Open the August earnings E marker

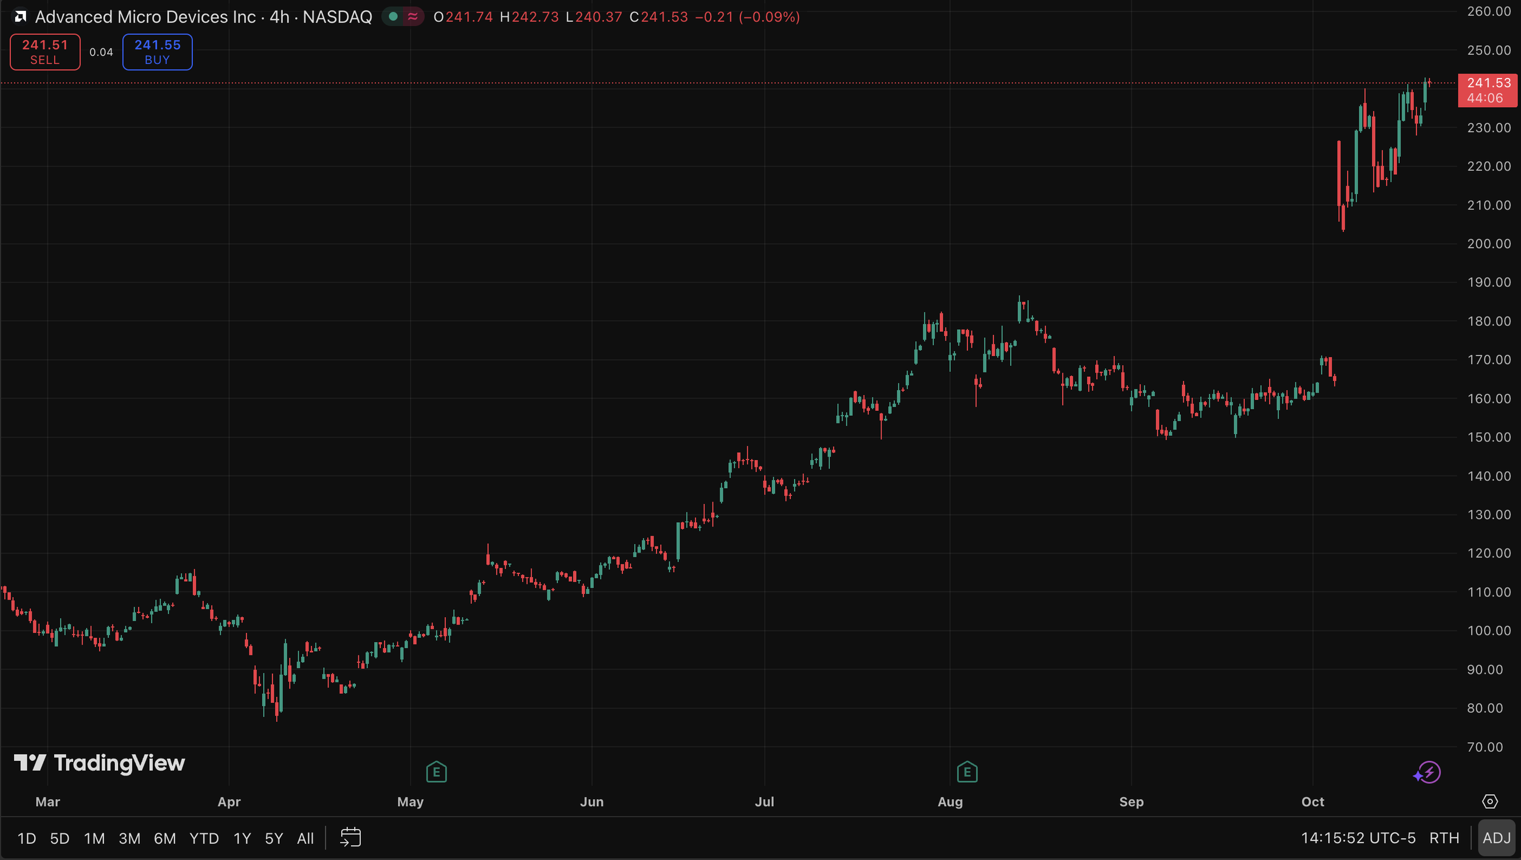pos(967,772)
